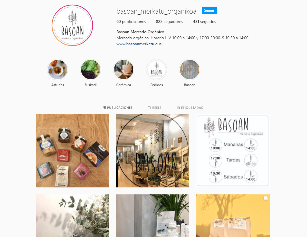Click the Basoan profile picture
307x237 pixels.
coord(72,25)
